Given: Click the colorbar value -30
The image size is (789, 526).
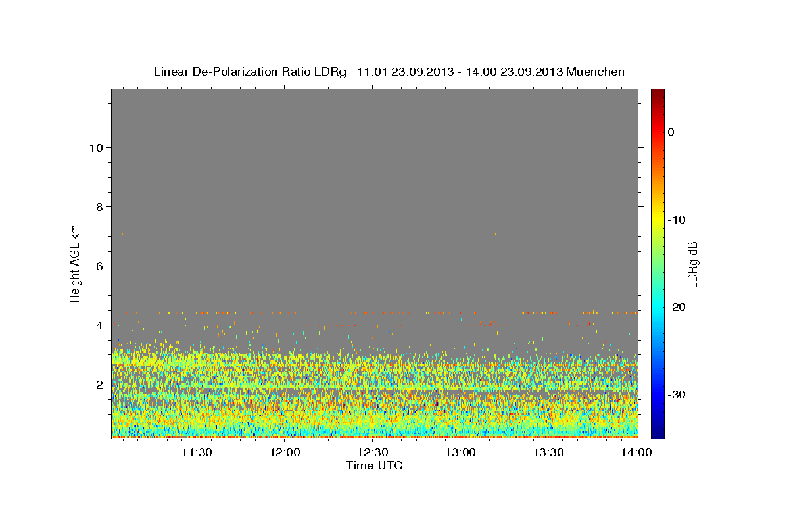Looking at the screenshot, I should [677, 394].
